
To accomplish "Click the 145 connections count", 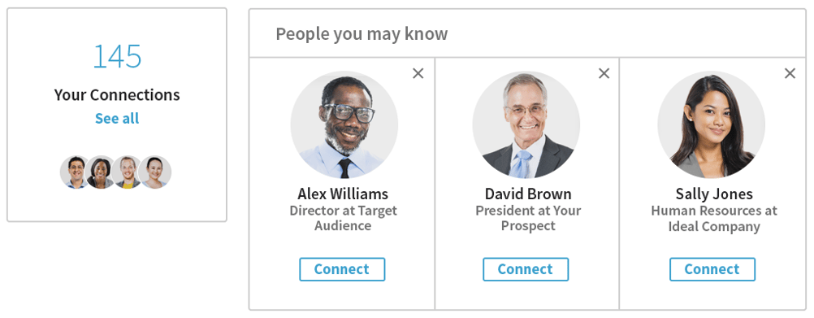I will 117,57.
